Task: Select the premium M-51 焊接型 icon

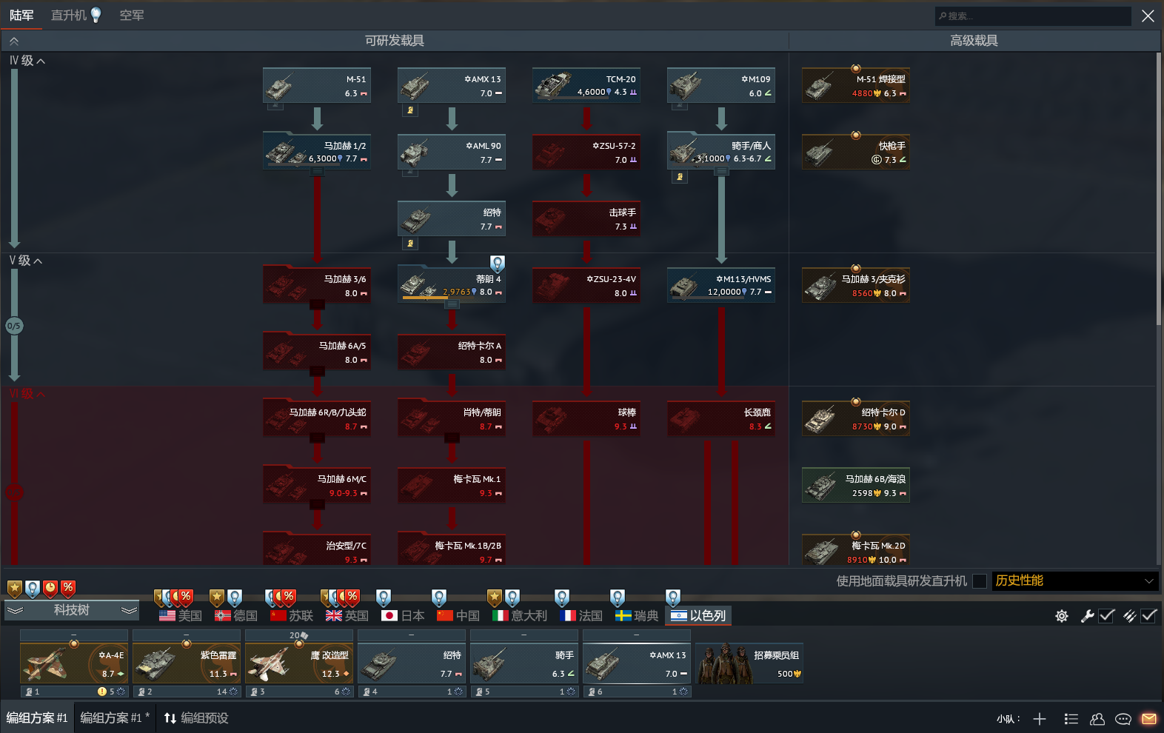Action: pyautogui.click(x=819, y=87)
